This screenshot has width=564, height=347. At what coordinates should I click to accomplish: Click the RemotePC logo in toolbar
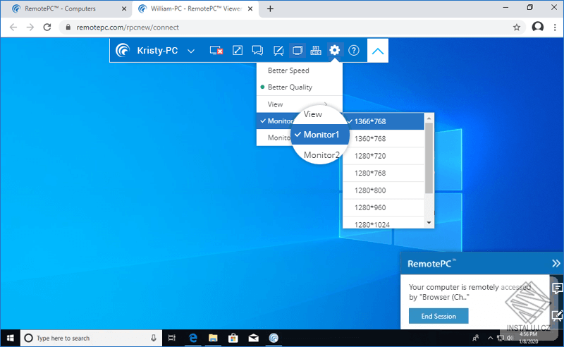(122, 50)
